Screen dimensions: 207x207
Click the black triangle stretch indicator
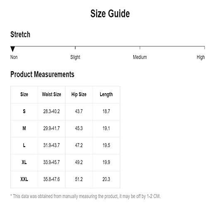[13, 49]
